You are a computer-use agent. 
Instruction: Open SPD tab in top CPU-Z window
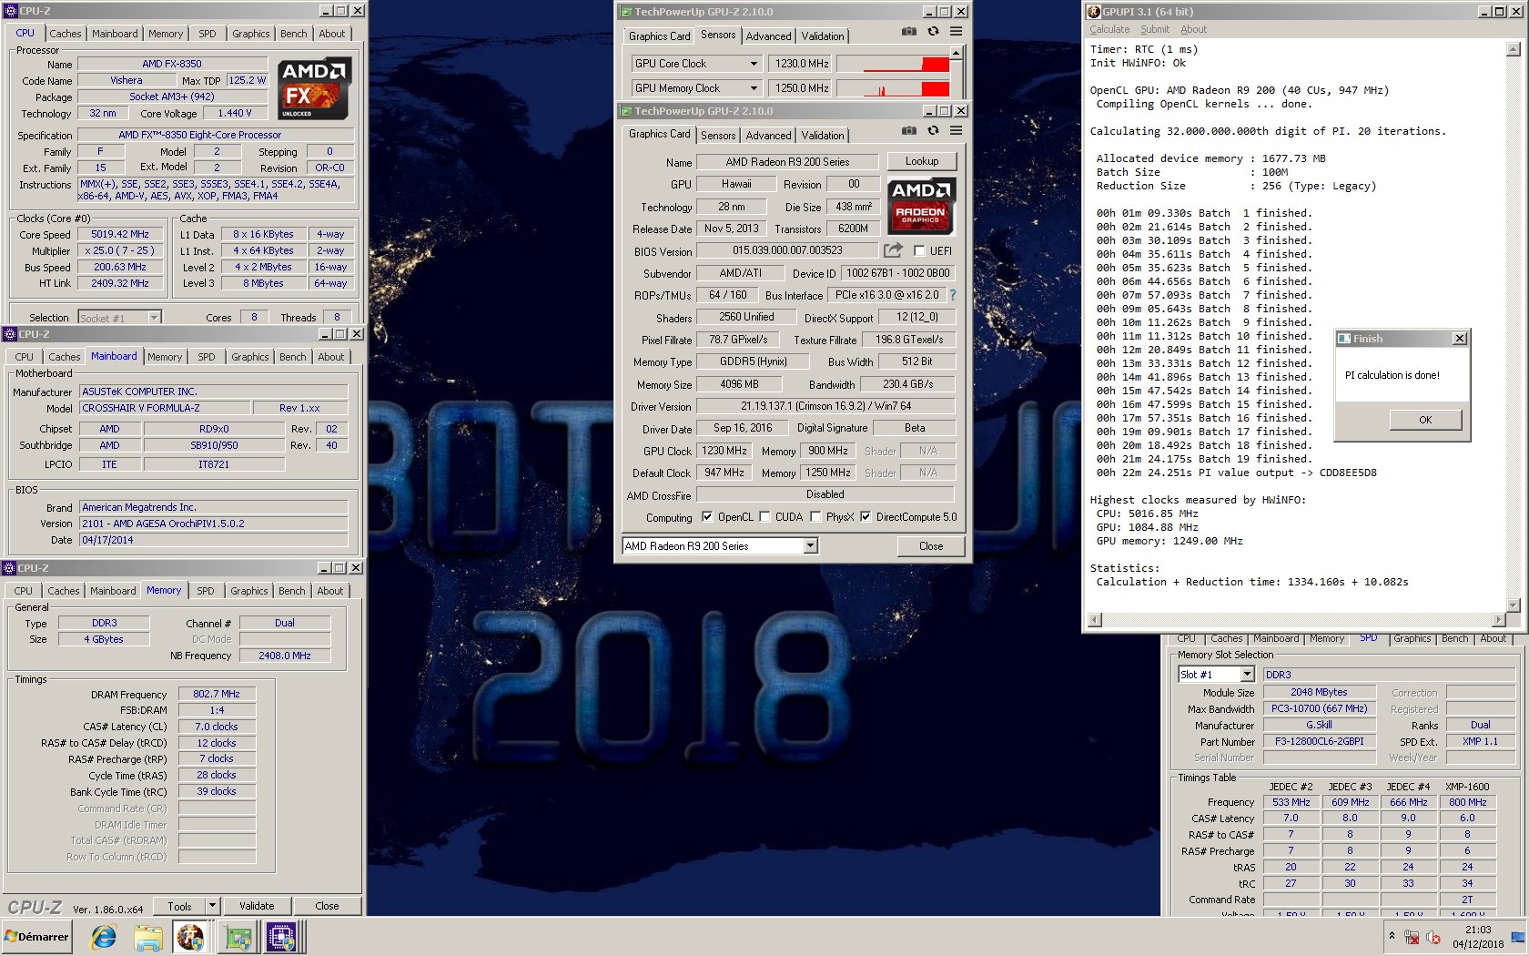click(208, 34)
